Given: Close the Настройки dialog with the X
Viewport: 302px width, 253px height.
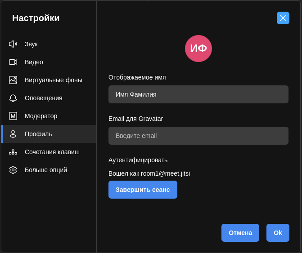Looking at the screenshot, I should pyautogui.click(x=283, y=18).
